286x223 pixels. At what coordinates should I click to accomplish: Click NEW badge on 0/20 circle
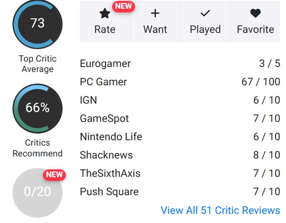pyautogui.click(x=54, y=174)
